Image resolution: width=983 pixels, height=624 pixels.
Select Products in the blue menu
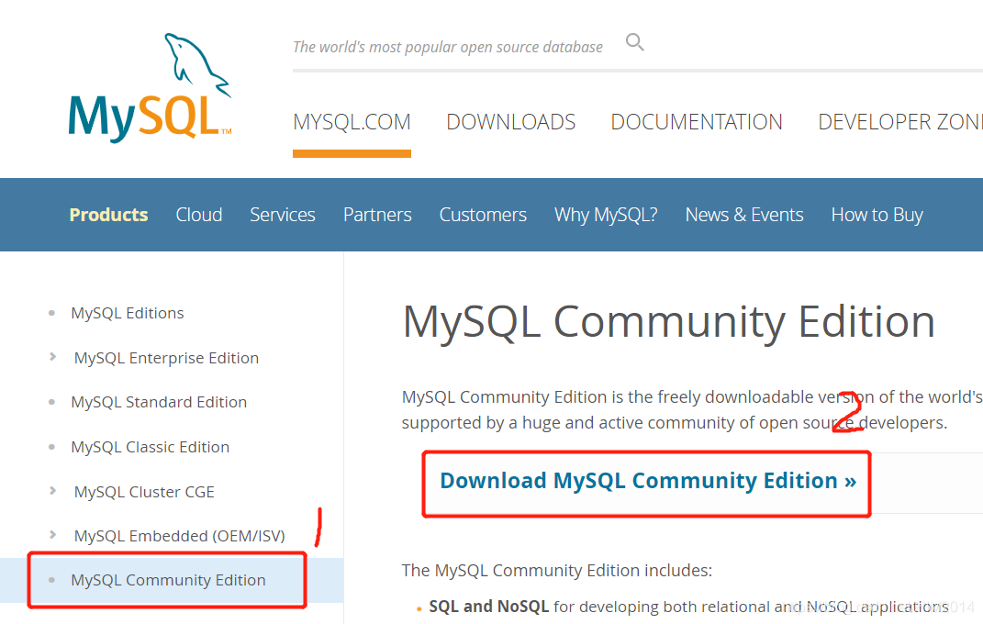(108, 215)
